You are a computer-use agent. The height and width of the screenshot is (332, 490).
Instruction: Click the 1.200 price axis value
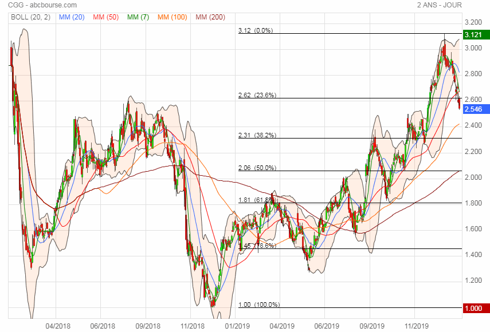[x=473, y=280]
